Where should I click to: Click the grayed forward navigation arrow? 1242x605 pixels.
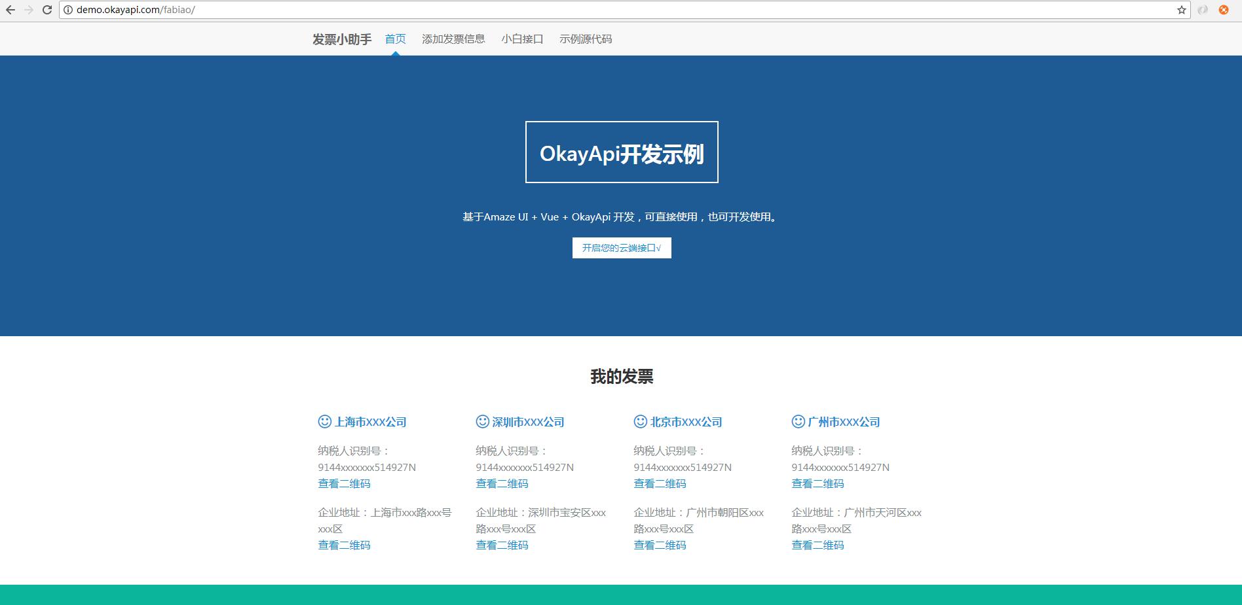pos(31,10)
